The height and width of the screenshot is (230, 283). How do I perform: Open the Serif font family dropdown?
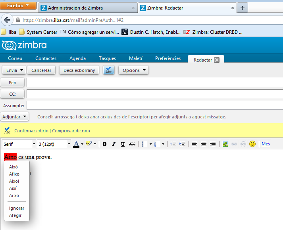tap(34, 144)
